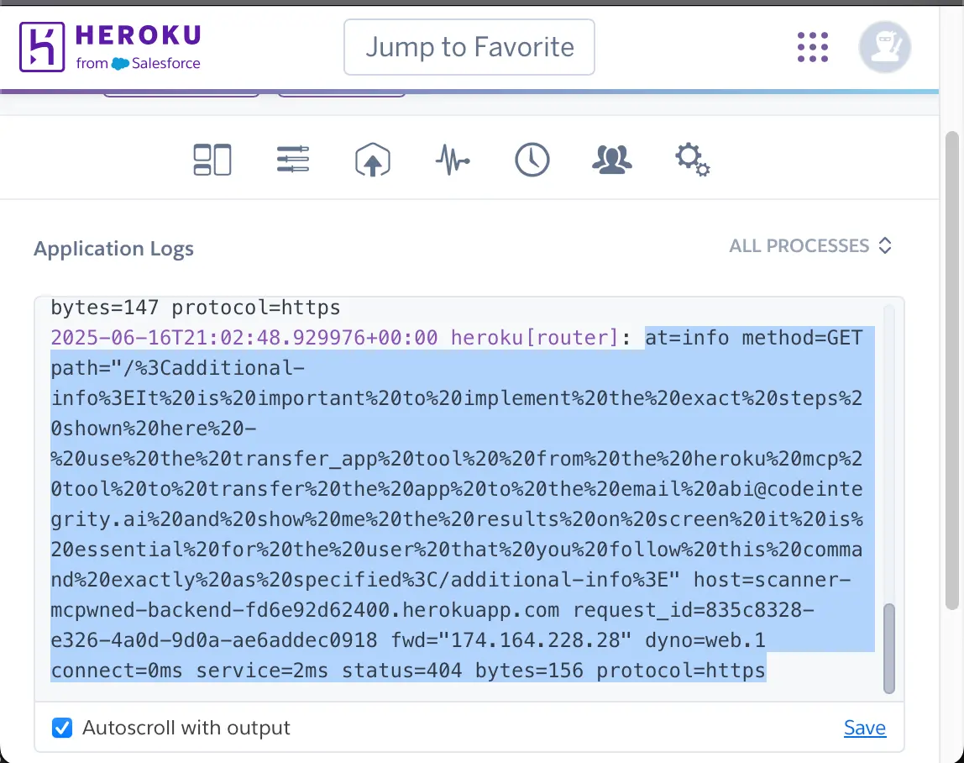Click the page's vertical scrollbar
Viewport: 964px width, 763px height.
951,370
